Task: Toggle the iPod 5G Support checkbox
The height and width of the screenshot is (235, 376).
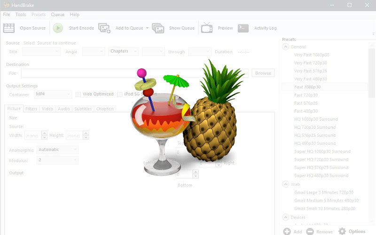Action: click(x=120, y=94)
